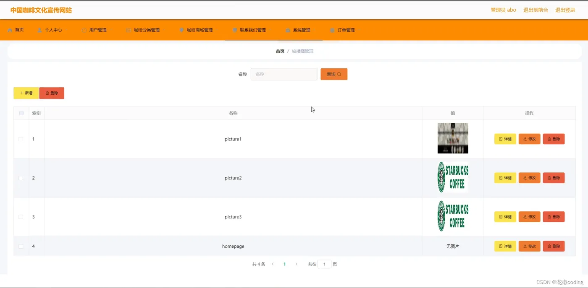Click 详情 button for picture2

[505, 178]
